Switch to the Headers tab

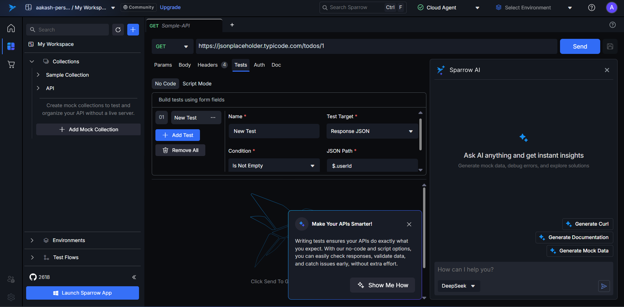tap(208, 65)
